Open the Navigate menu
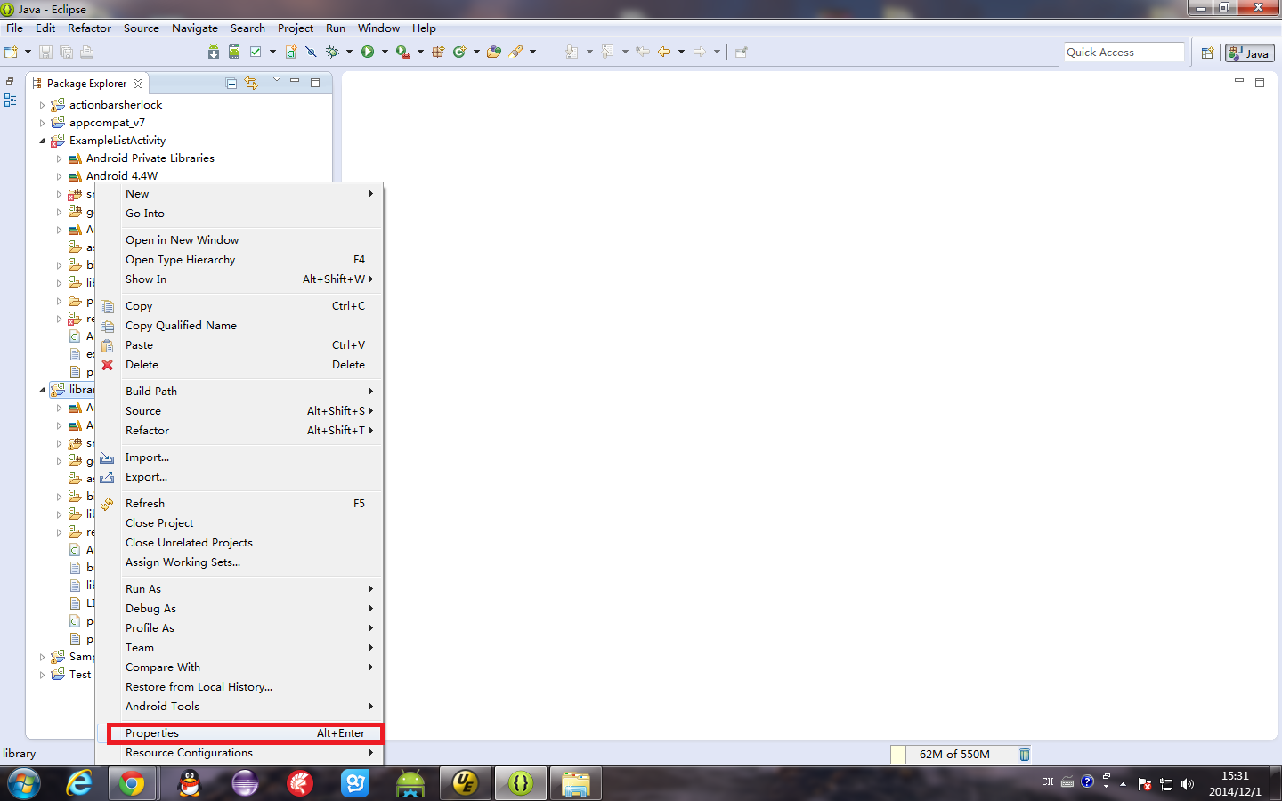 [195, 28]
